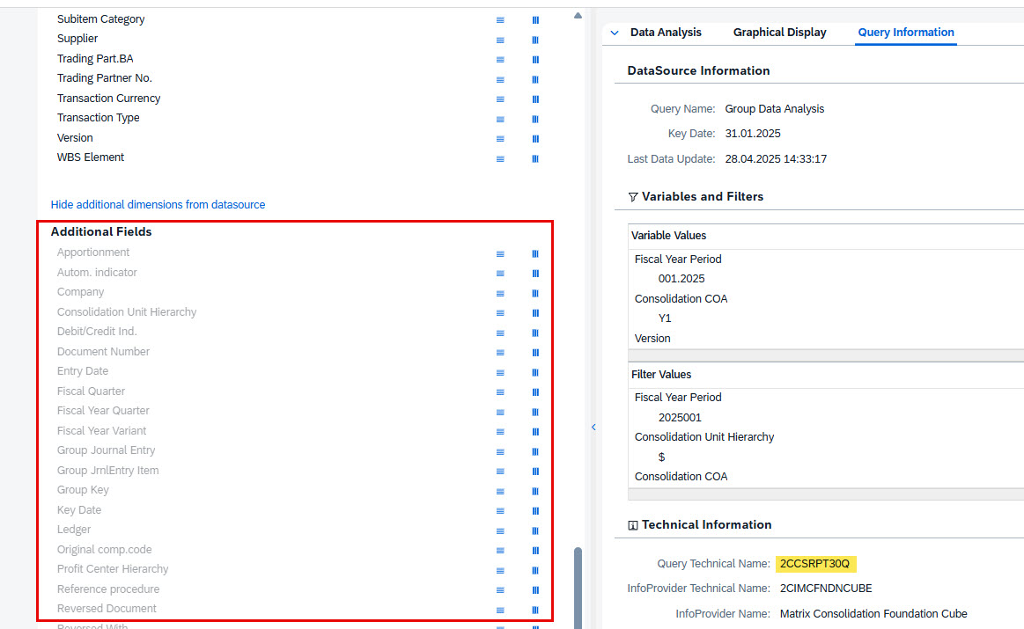
Task: Add Reversed Document to rows
Action: pyautogui.click(x=500, y=610)
